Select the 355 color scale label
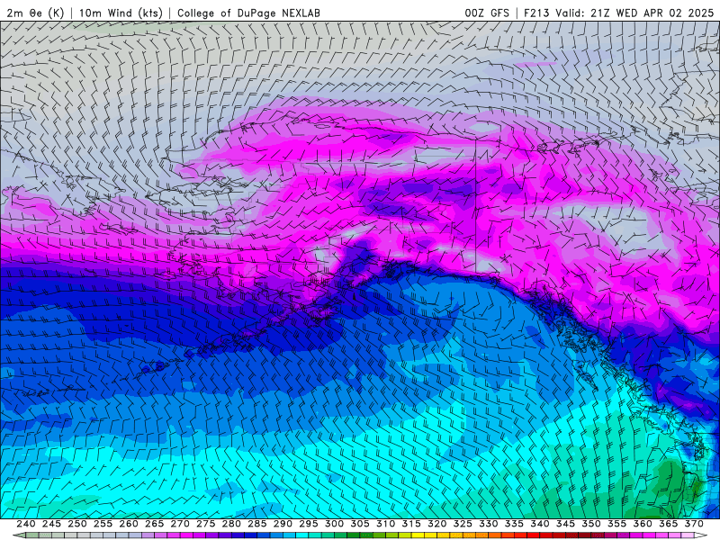Screen dimensions: 720x540 coord(617,524)
